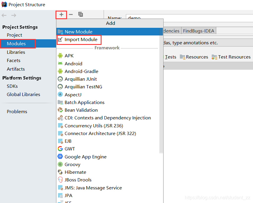The width and height of the screenshot is (253, 203).
Task: Pick CDI: Contexts and Dependency Injection
Action: point(108,118)
